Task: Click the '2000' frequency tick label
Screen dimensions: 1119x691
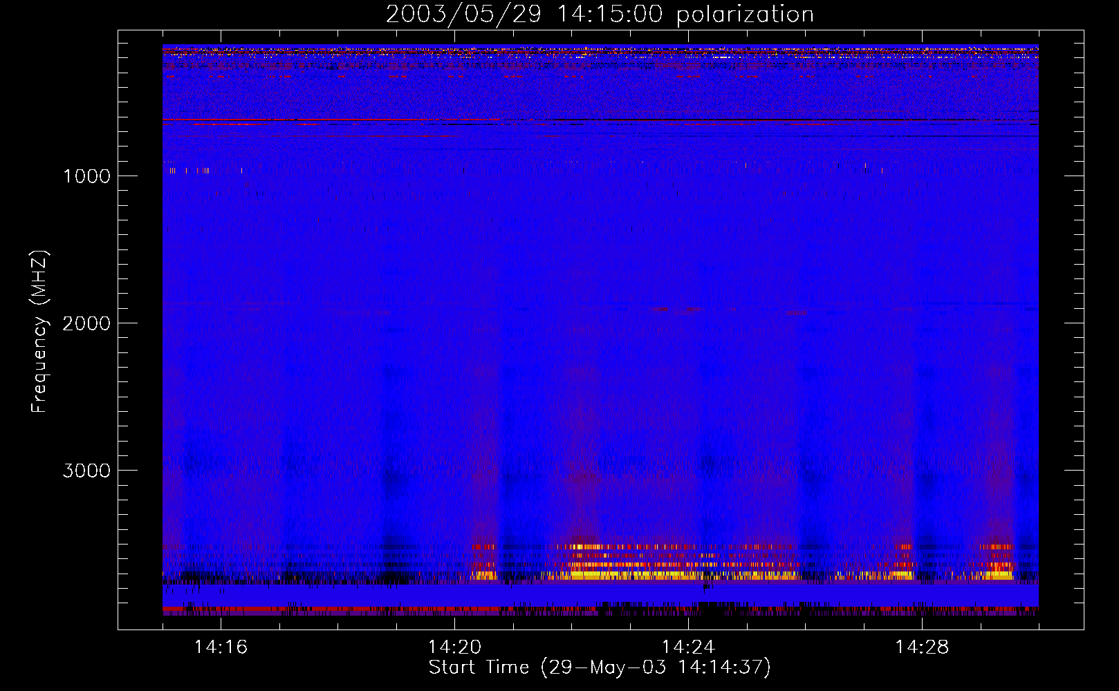Action: (86, 323)
